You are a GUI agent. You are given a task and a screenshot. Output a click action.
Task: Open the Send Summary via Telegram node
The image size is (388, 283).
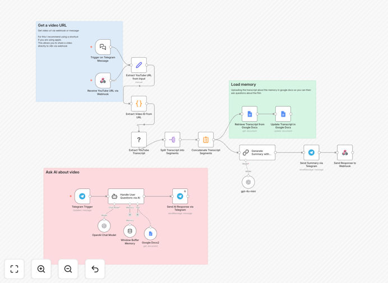click(x=311, y=152)
